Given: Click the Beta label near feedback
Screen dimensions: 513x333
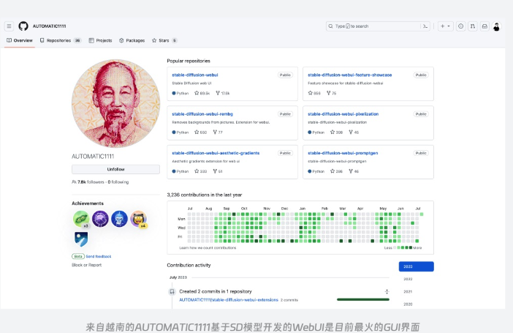Looking at the screenshot, I should click(x=78, y=256).
